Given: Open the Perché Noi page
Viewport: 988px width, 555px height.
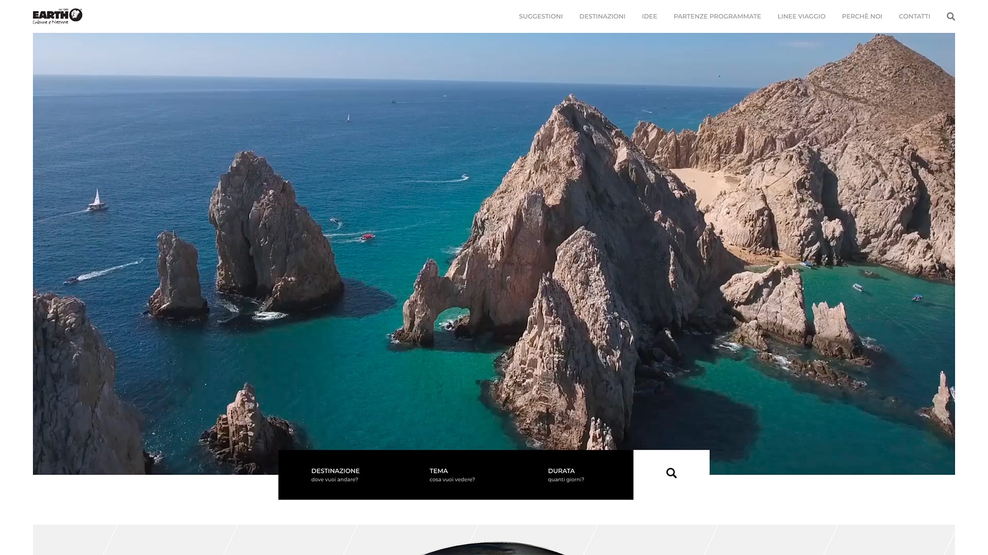Looking at the screenshot, I should (862, 16).
